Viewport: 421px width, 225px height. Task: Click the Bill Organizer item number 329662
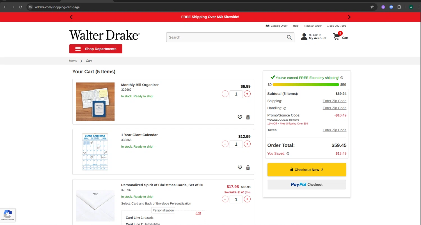[x=126, y=90]
